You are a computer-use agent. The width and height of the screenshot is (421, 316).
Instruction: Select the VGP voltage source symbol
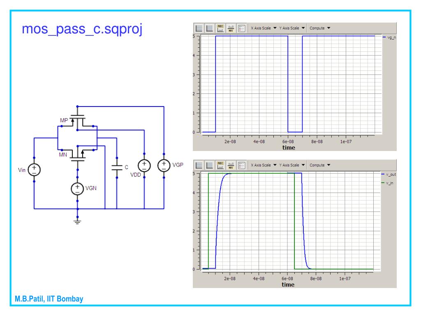(x=164, y=165)
